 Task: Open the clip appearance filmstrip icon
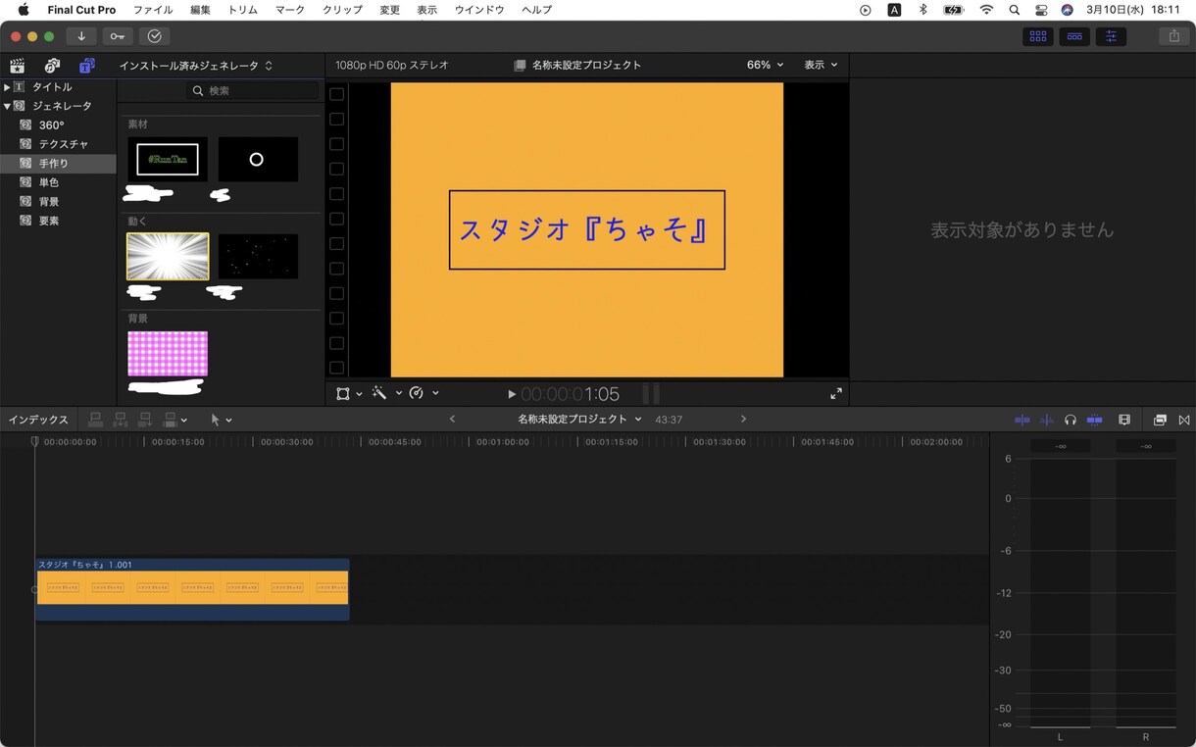pos(1124,420)
